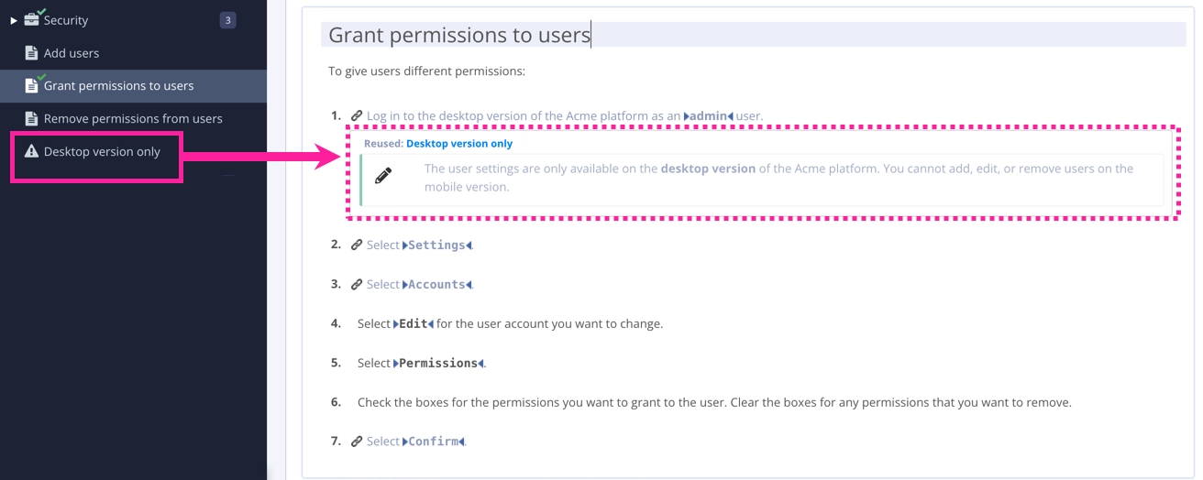Screen dimensions: 1203x480
Task: Click 'Log in to the desktop version' step text
Action: (x=565, y=116)
